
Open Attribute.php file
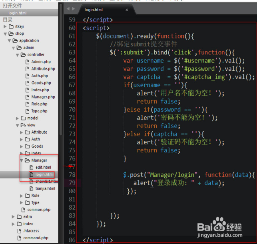tap(43, 69)
